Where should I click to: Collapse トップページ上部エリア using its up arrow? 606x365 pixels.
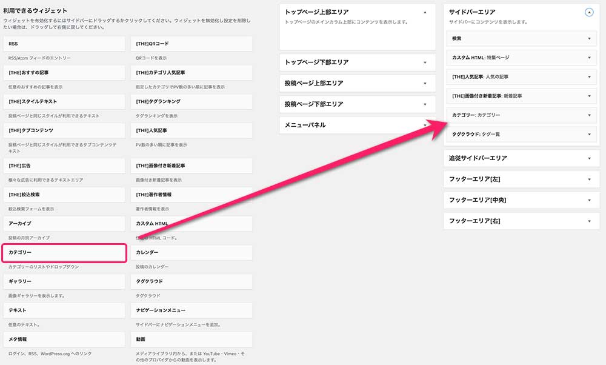(x=425, y=12)
